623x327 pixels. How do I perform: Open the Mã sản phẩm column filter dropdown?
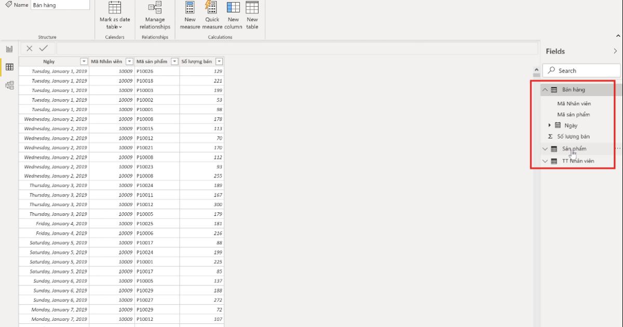coord(174,61)
